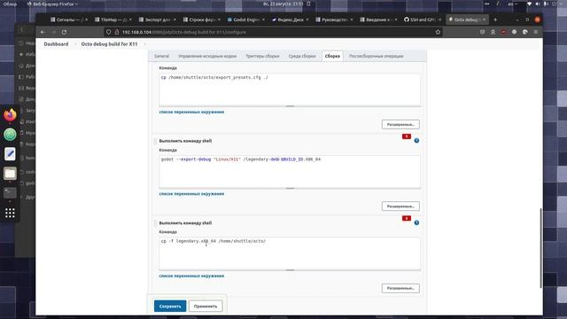Open environment variables link under godot command
This screenshot has height=319, width=567.
pyautogui.click(x=191, y=194)
